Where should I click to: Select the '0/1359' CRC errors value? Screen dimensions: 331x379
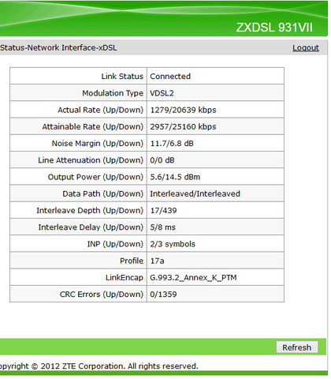pos(163,295)
